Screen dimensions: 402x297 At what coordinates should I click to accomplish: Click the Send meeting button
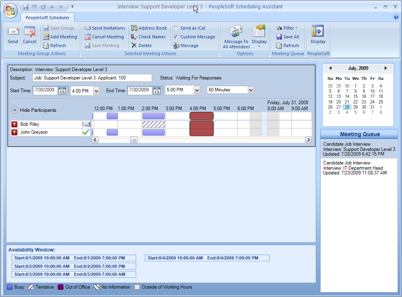pos(12,36)
